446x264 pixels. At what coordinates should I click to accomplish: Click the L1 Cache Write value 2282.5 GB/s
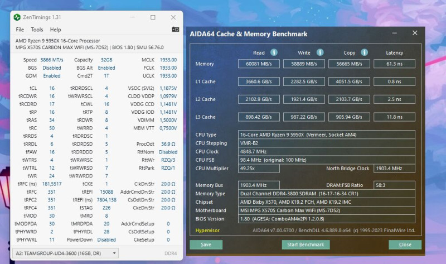tap(304, 81)
